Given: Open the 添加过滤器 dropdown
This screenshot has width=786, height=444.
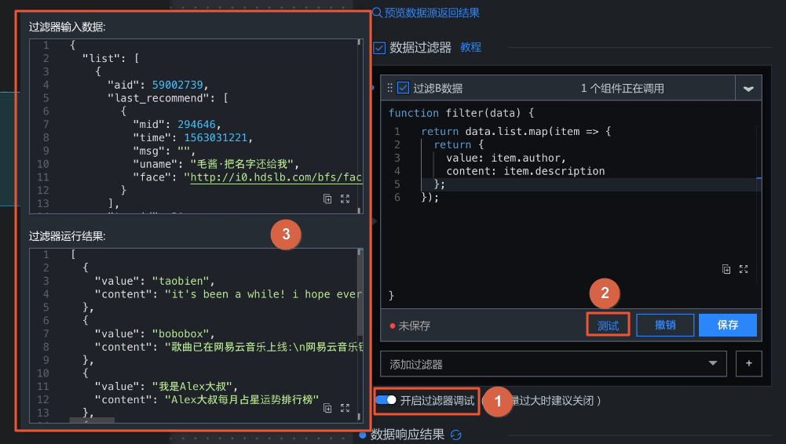Looking at the screenshot, I should pyautogui.click(x=554, y=364).
